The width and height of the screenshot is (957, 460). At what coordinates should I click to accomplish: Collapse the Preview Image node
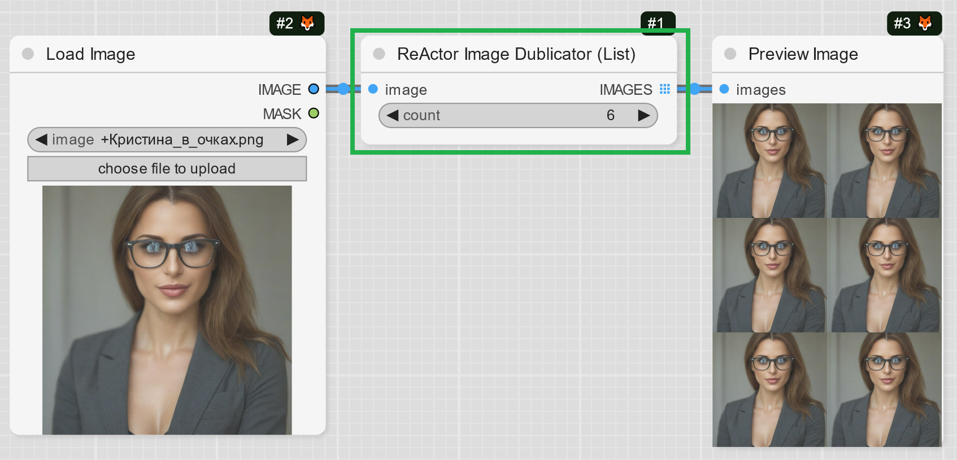[x=730, y=54]
